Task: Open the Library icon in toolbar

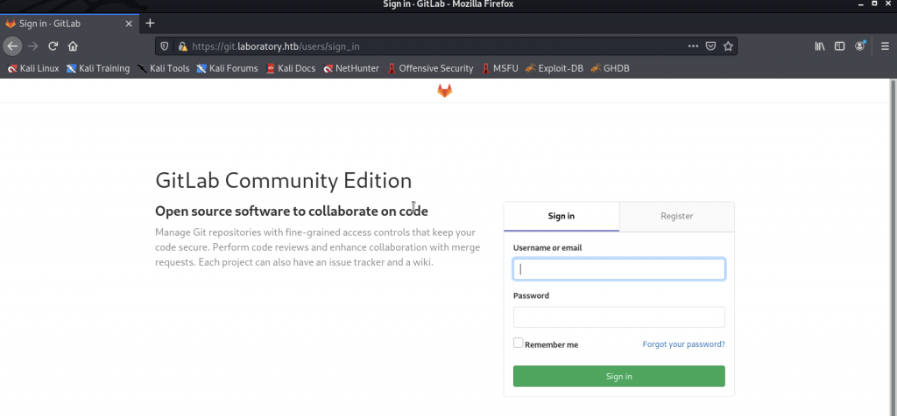Action: click(x=820, y=46)
